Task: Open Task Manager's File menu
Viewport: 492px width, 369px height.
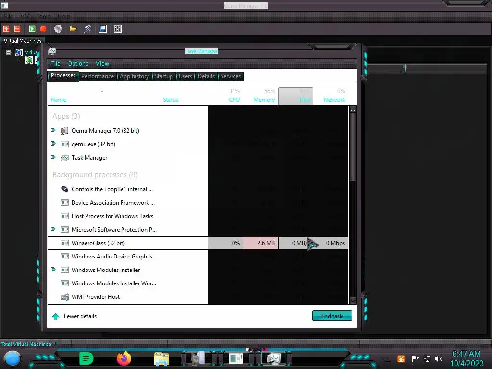Action: click(55, 64)
